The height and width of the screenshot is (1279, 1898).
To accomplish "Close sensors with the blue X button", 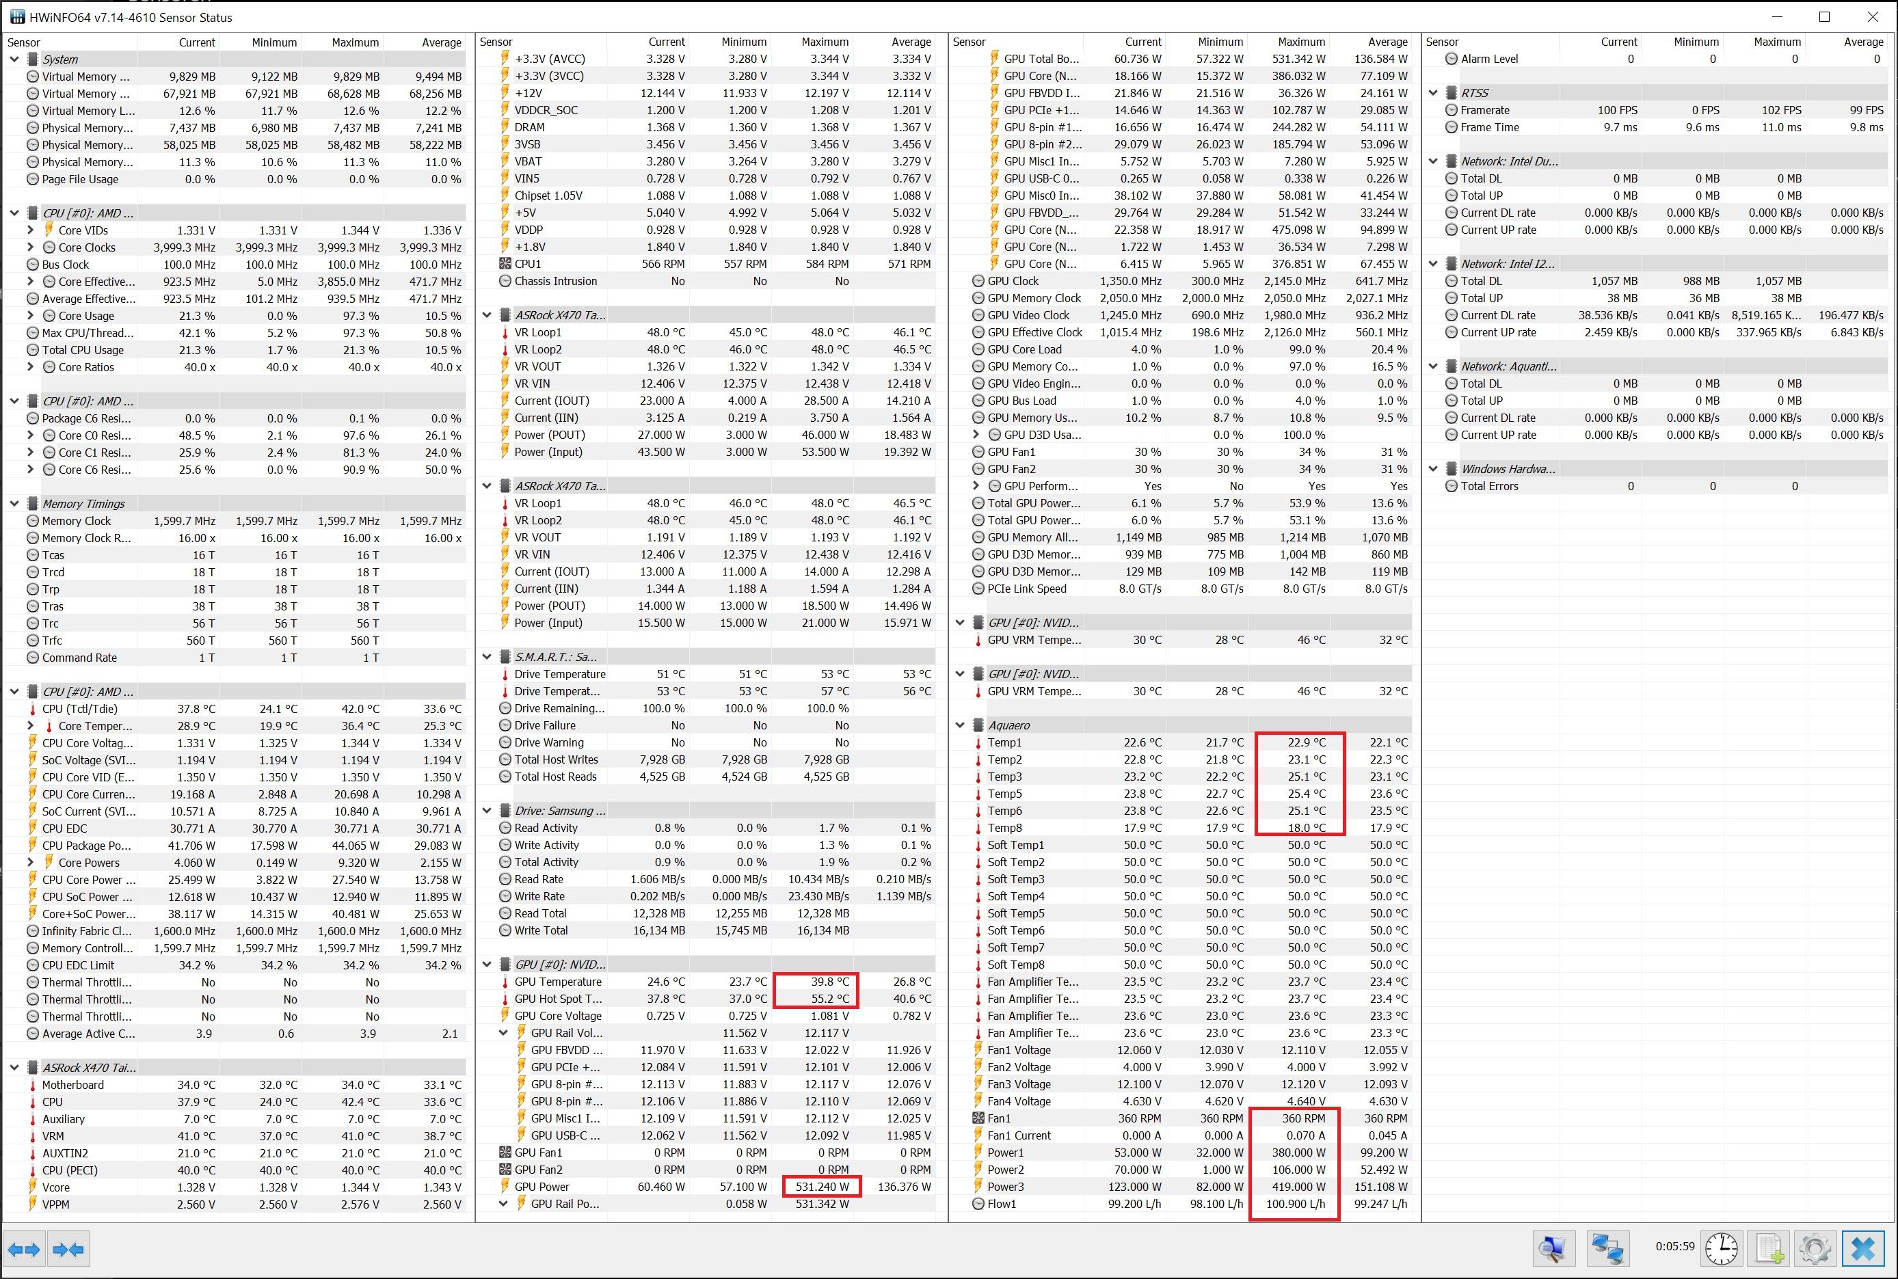I will coord(1863,1248).
